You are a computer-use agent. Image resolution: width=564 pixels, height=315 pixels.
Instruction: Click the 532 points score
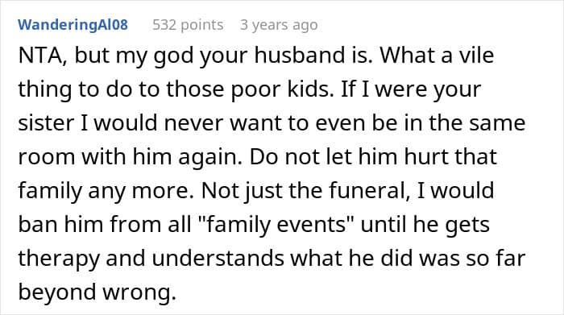[x=188, y=25]
